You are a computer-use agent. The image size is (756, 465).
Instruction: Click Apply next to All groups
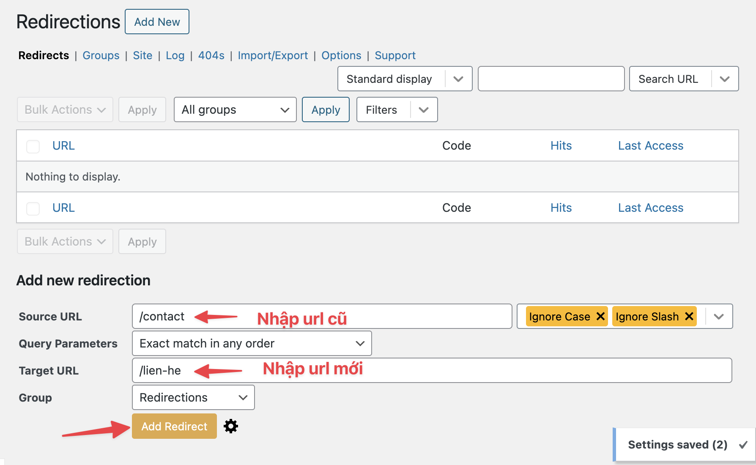[326, 109]
